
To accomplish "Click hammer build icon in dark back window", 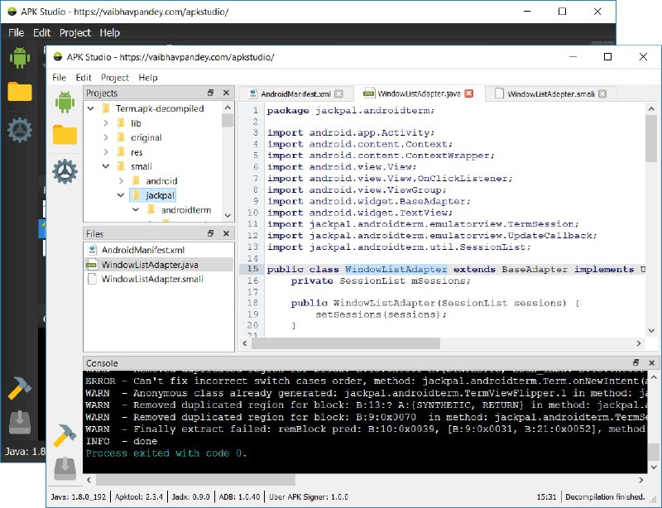I will pos(19,388).
